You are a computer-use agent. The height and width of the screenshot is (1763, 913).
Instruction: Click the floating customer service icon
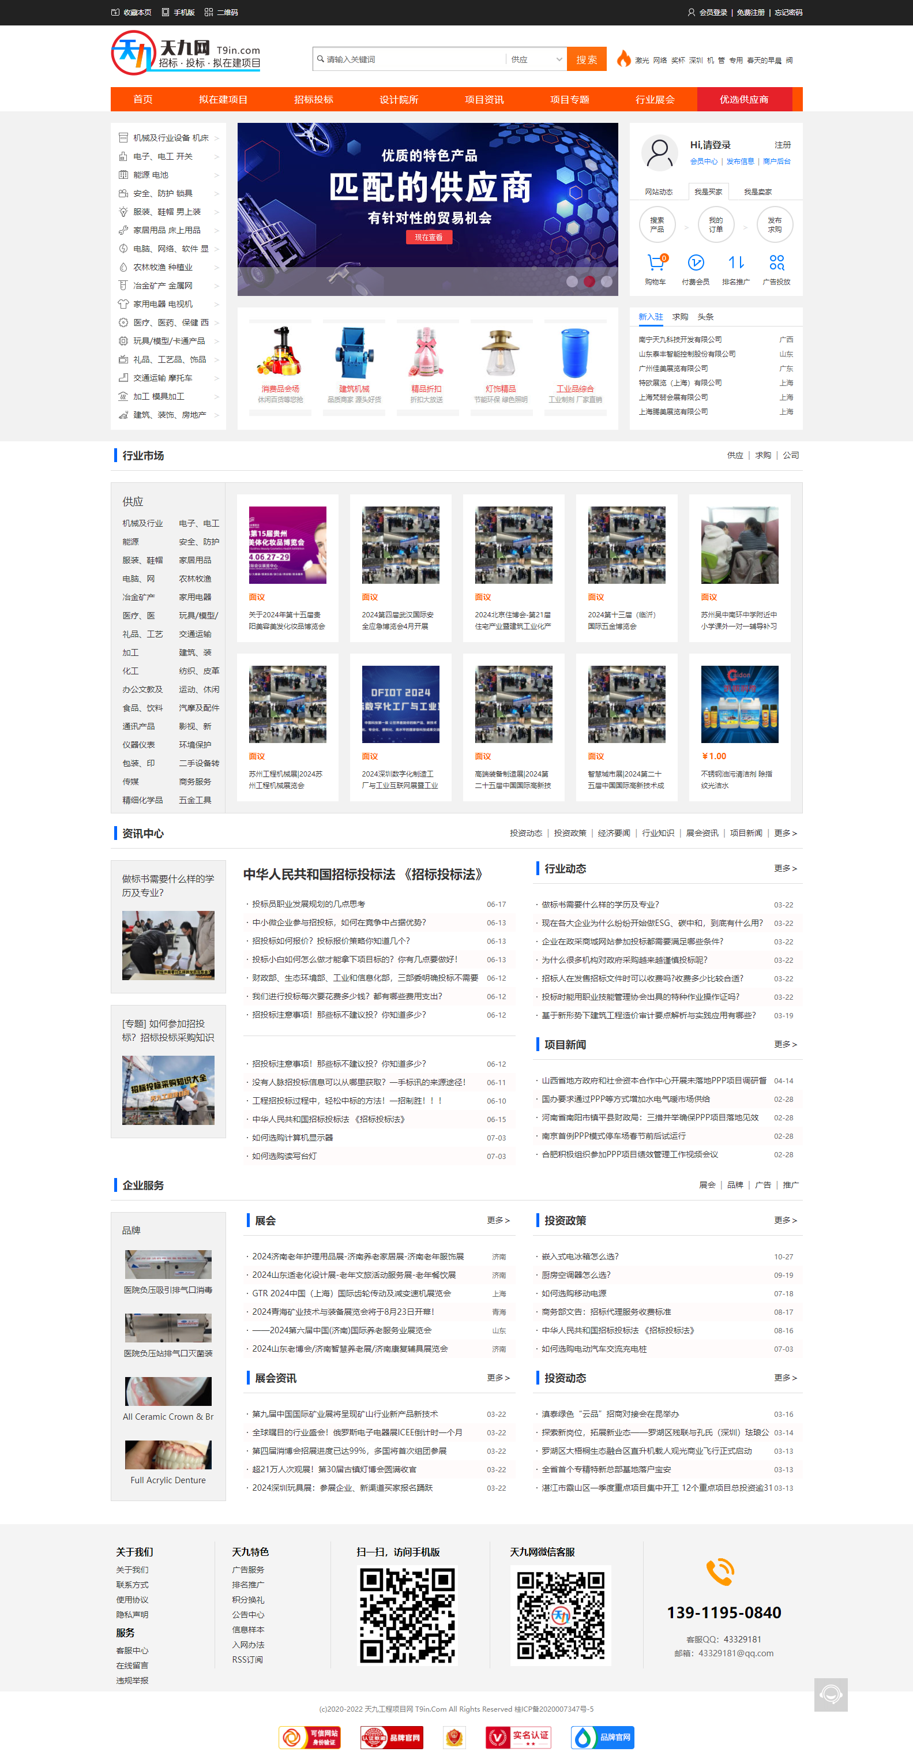click(x=831, y=1694)
